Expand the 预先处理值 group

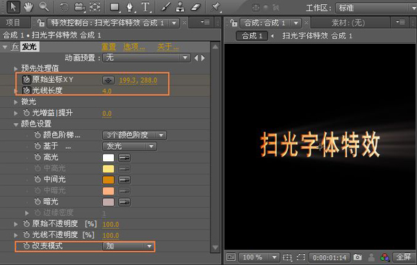16,69
